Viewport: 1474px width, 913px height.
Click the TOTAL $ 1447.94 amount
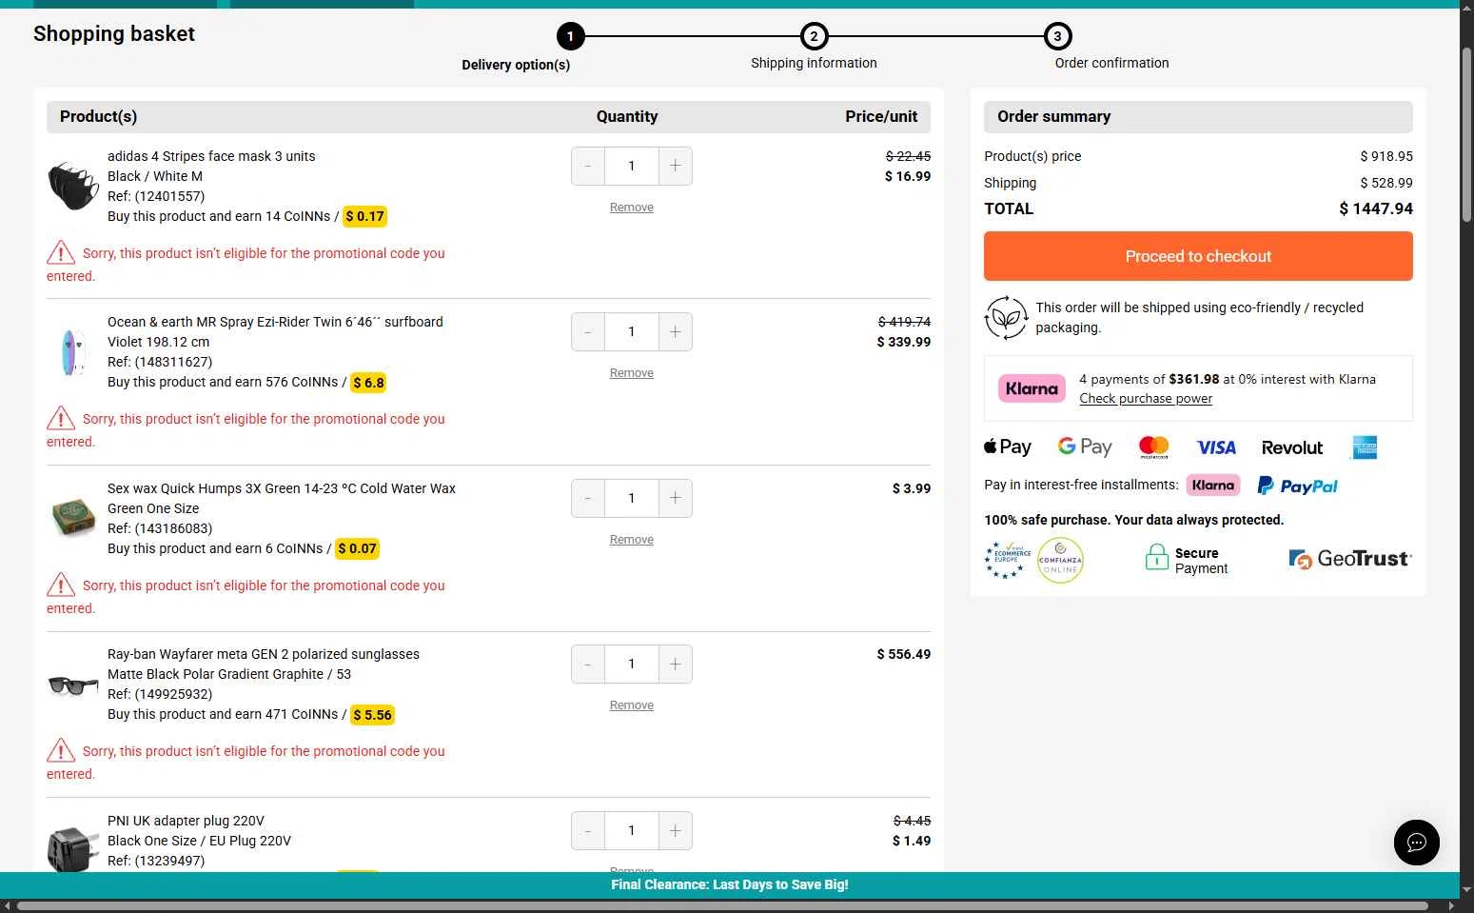pos(1376,208)
